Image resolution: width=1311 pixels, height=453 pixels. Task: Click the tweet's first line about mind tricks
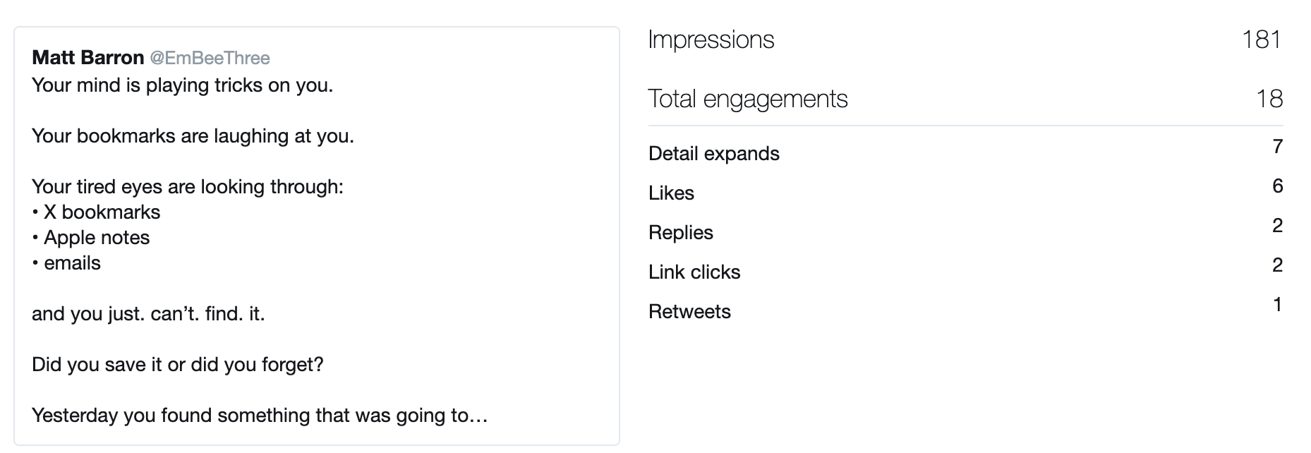(x=183, y=85)
